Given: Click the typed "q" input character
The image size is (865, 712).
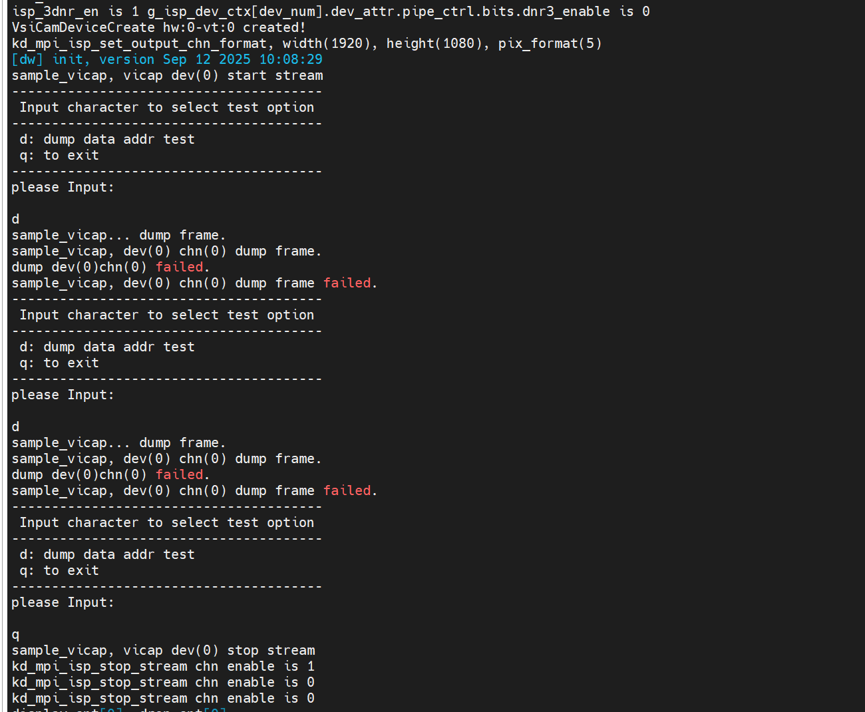Looking at the screenshot, I should tap(15, 634).
